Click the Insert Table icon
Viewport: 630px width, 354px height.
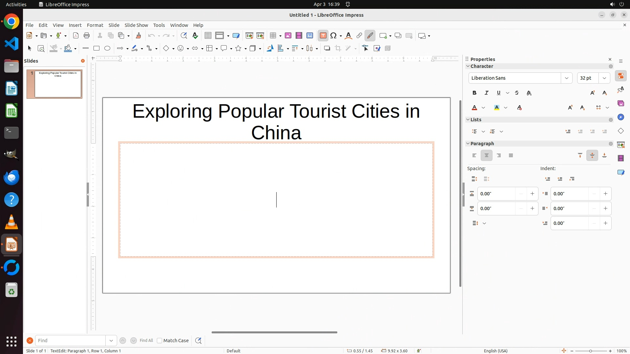[x=273, y=36]
